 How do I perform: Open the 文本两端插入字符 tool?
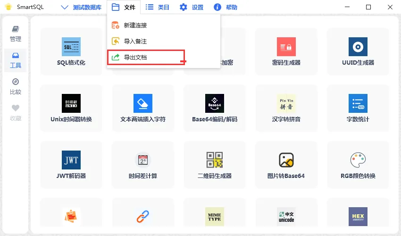pos(142,108)
